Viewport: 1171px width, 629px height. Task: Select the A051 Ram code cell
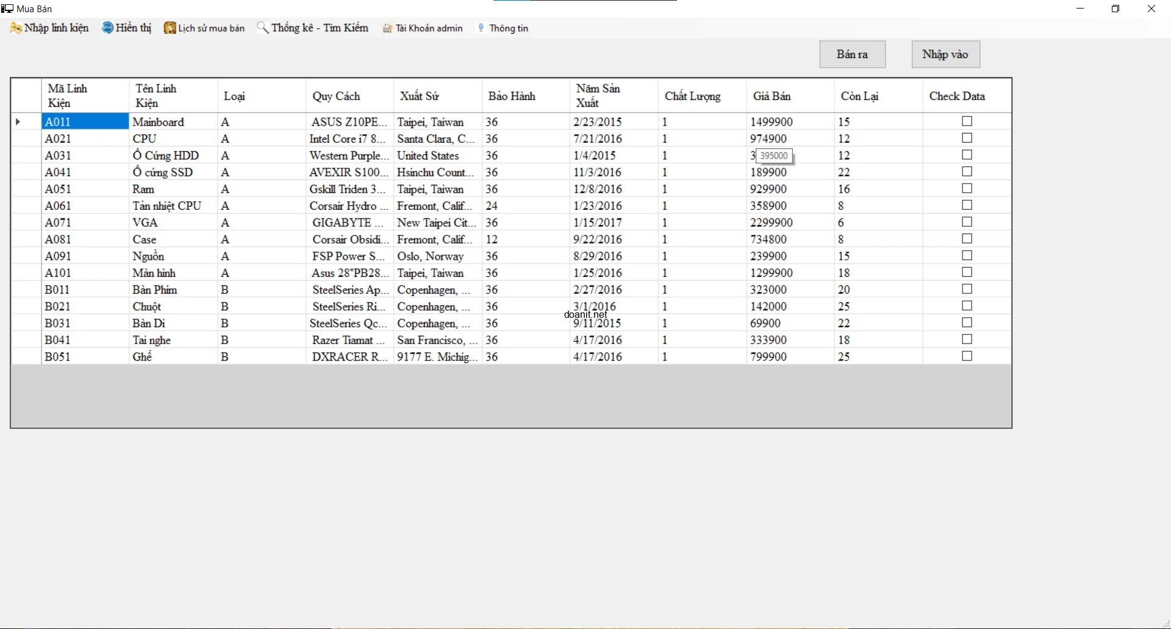pyautogui.click(x=84, y=189)
